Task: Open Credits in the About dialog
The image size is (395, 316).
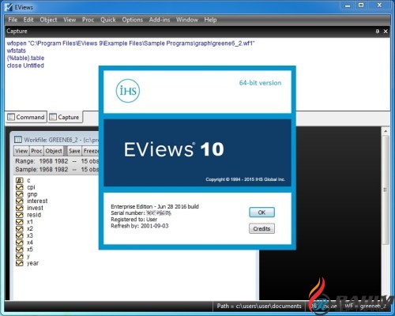Action: point(261,228)
